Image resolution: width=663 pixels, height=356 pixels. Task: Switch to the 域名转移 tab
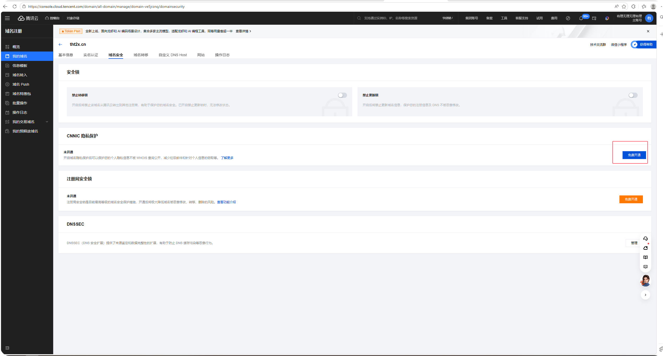point(141,55)
